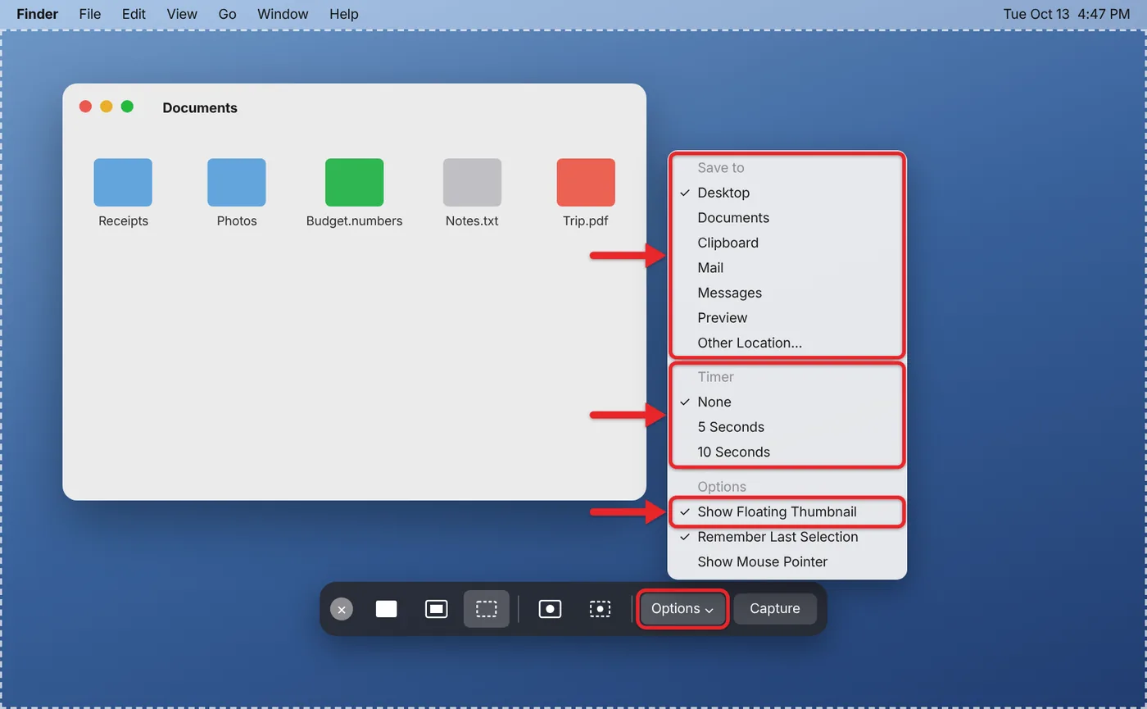
Task: Close the screenshot toolbar with the X button
Action: 342,609
